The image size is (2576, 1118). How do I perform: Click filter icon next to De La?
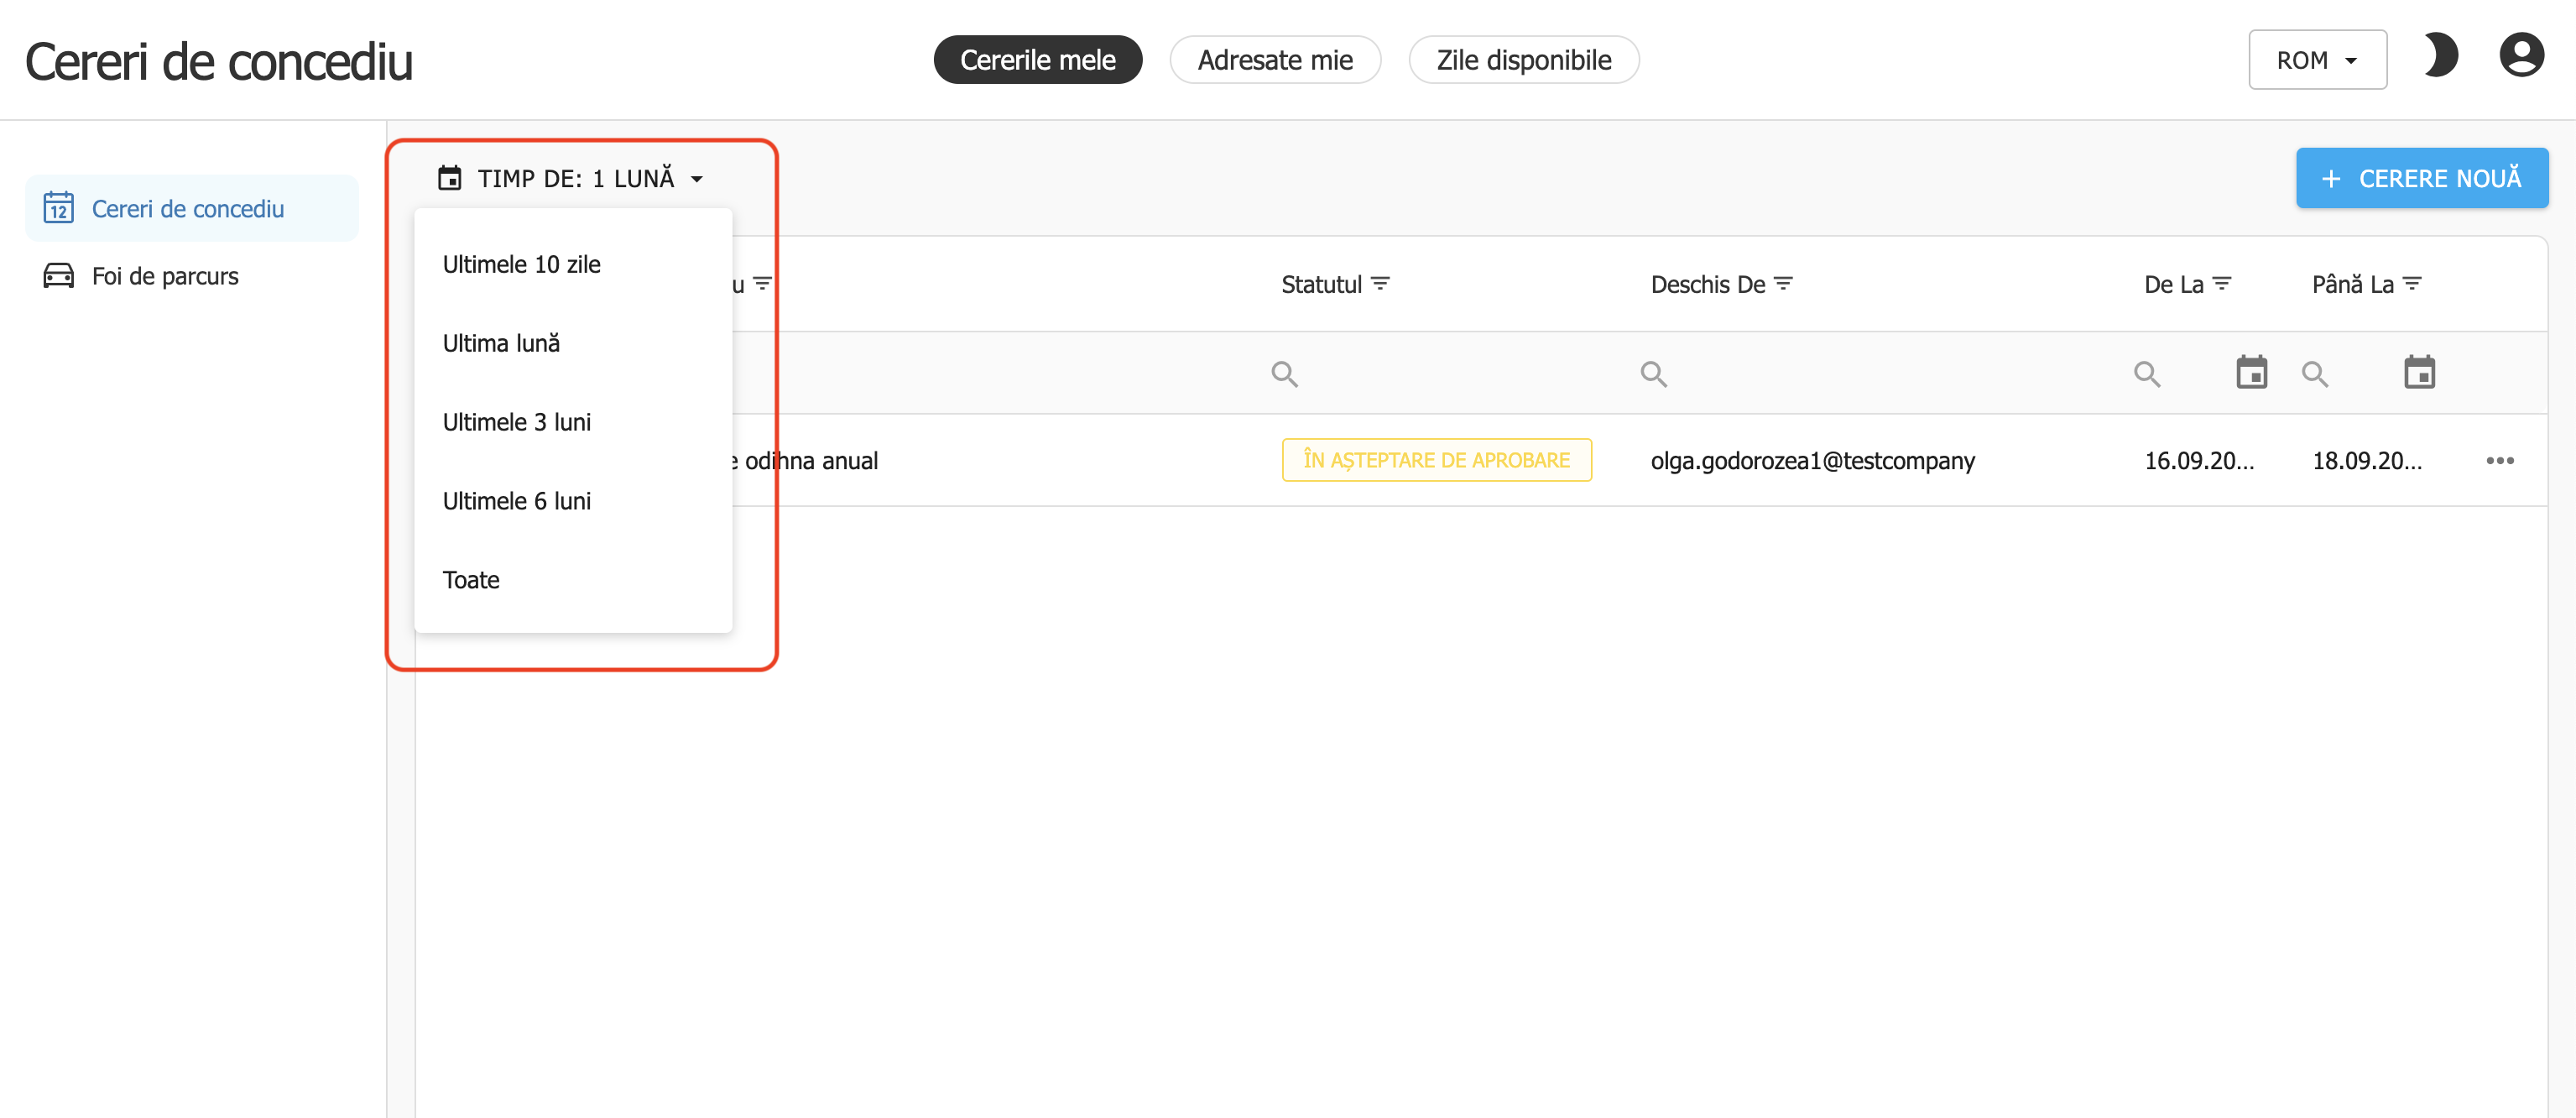coord(2221,284)
